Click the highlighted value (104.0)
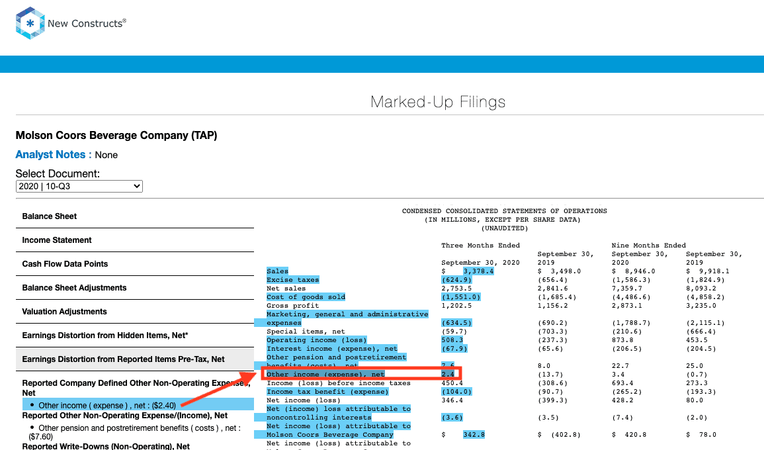The height and width of the screenshot is (450, 764). 456,392
